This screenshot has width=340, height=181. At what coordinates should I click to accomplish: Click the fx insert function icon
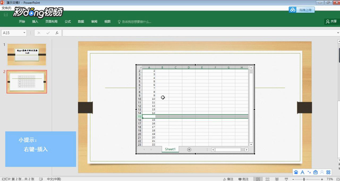(57, 33)
